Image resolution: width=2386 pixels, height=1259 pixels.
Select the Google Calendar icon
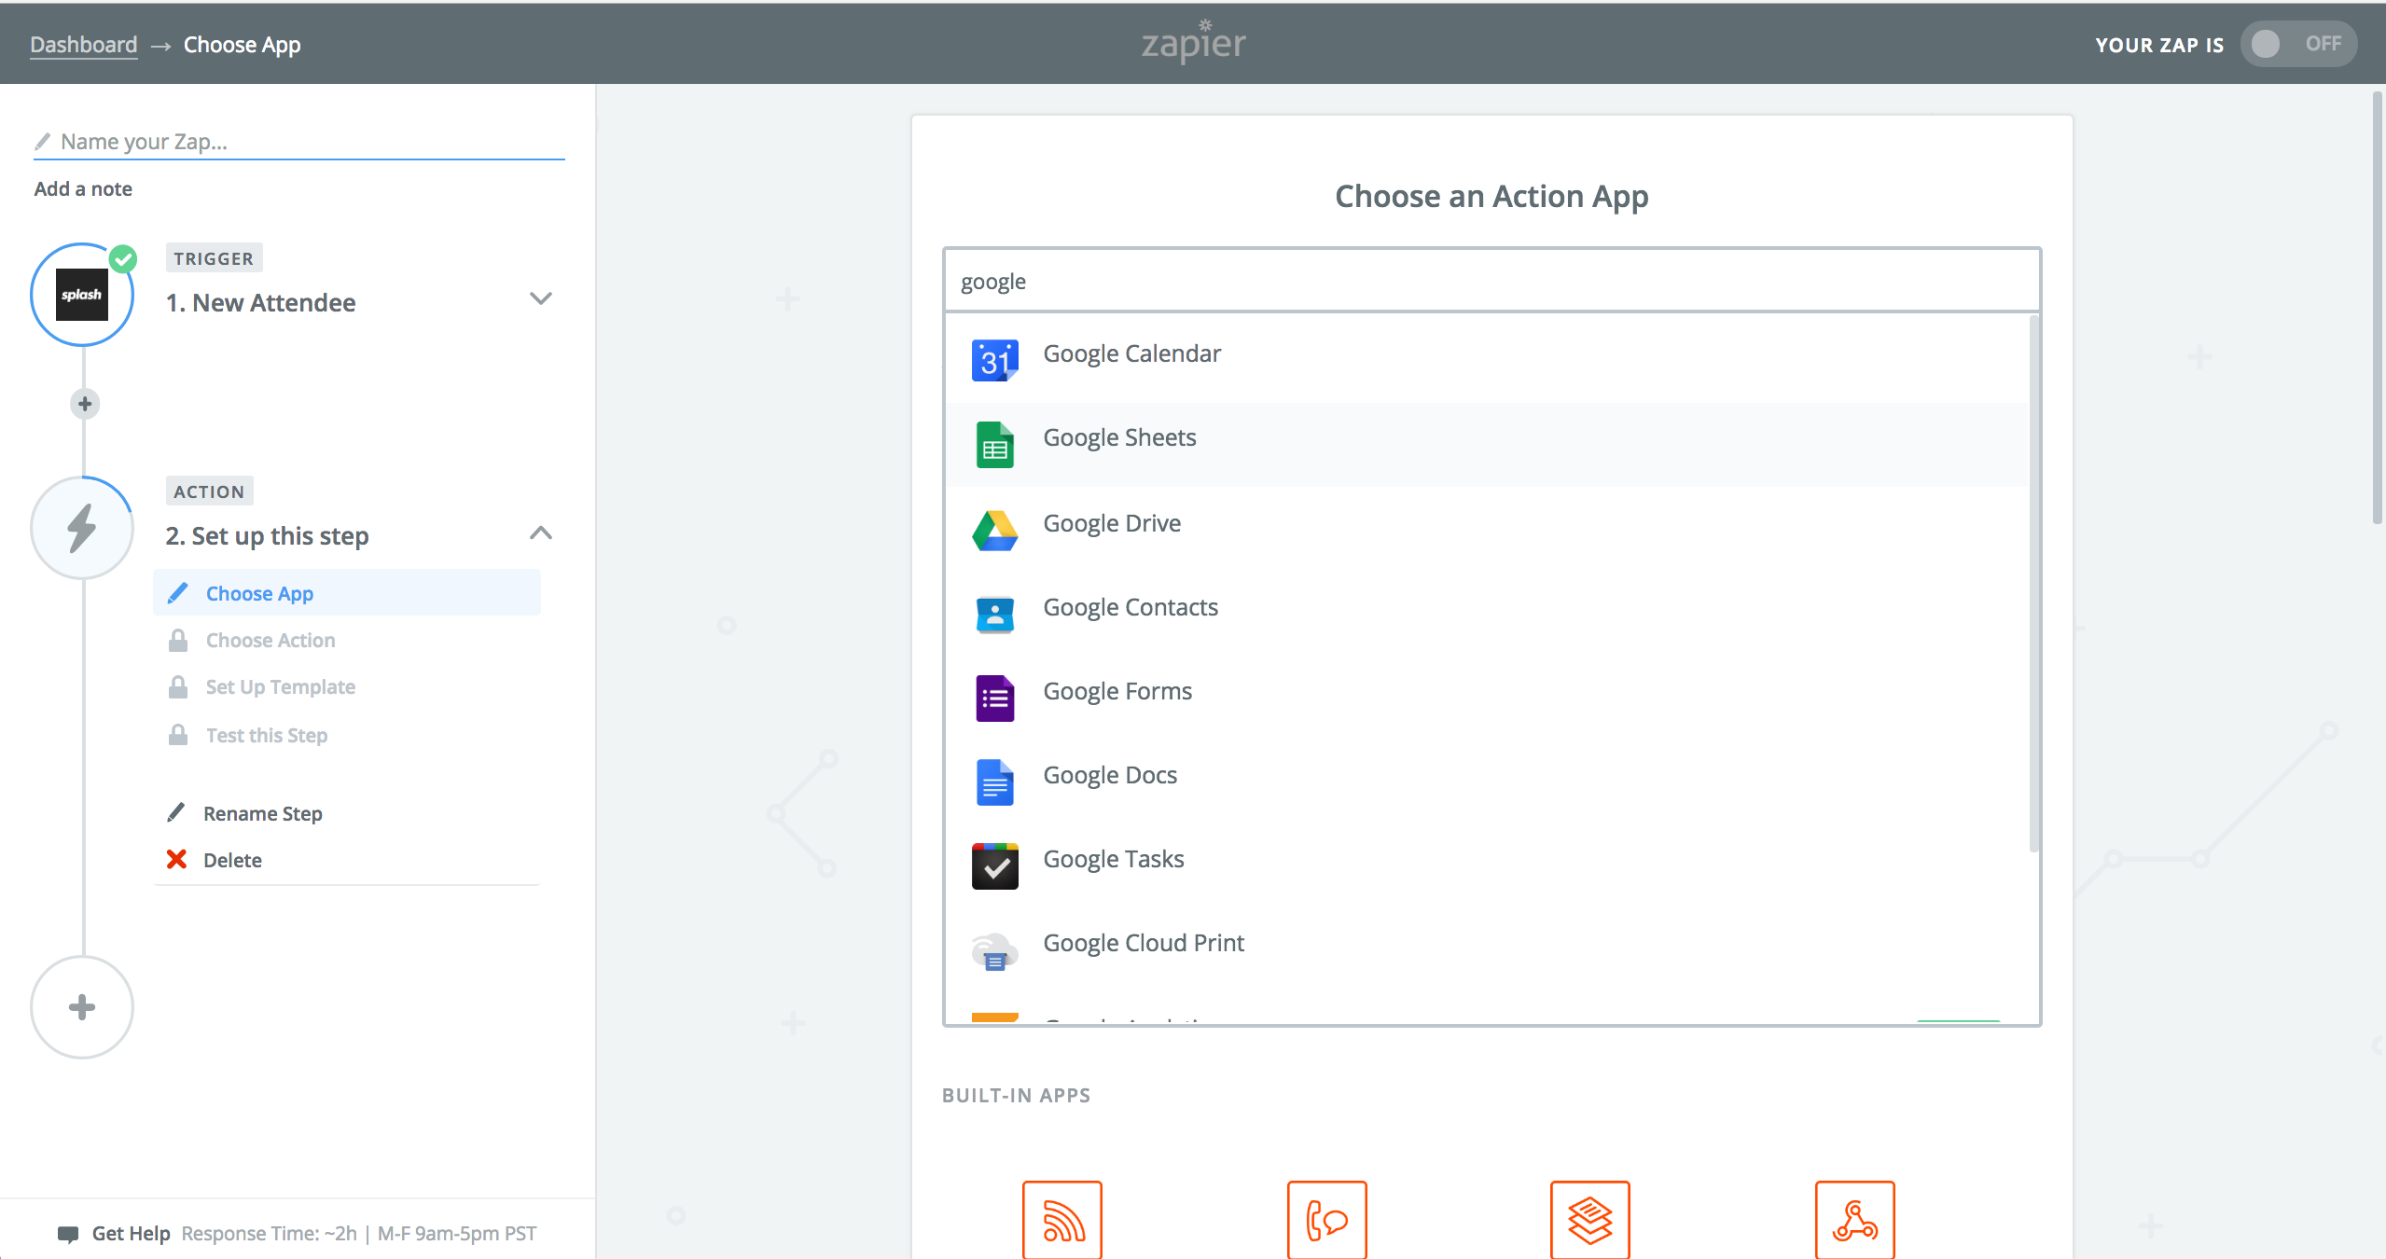[994, 360]
